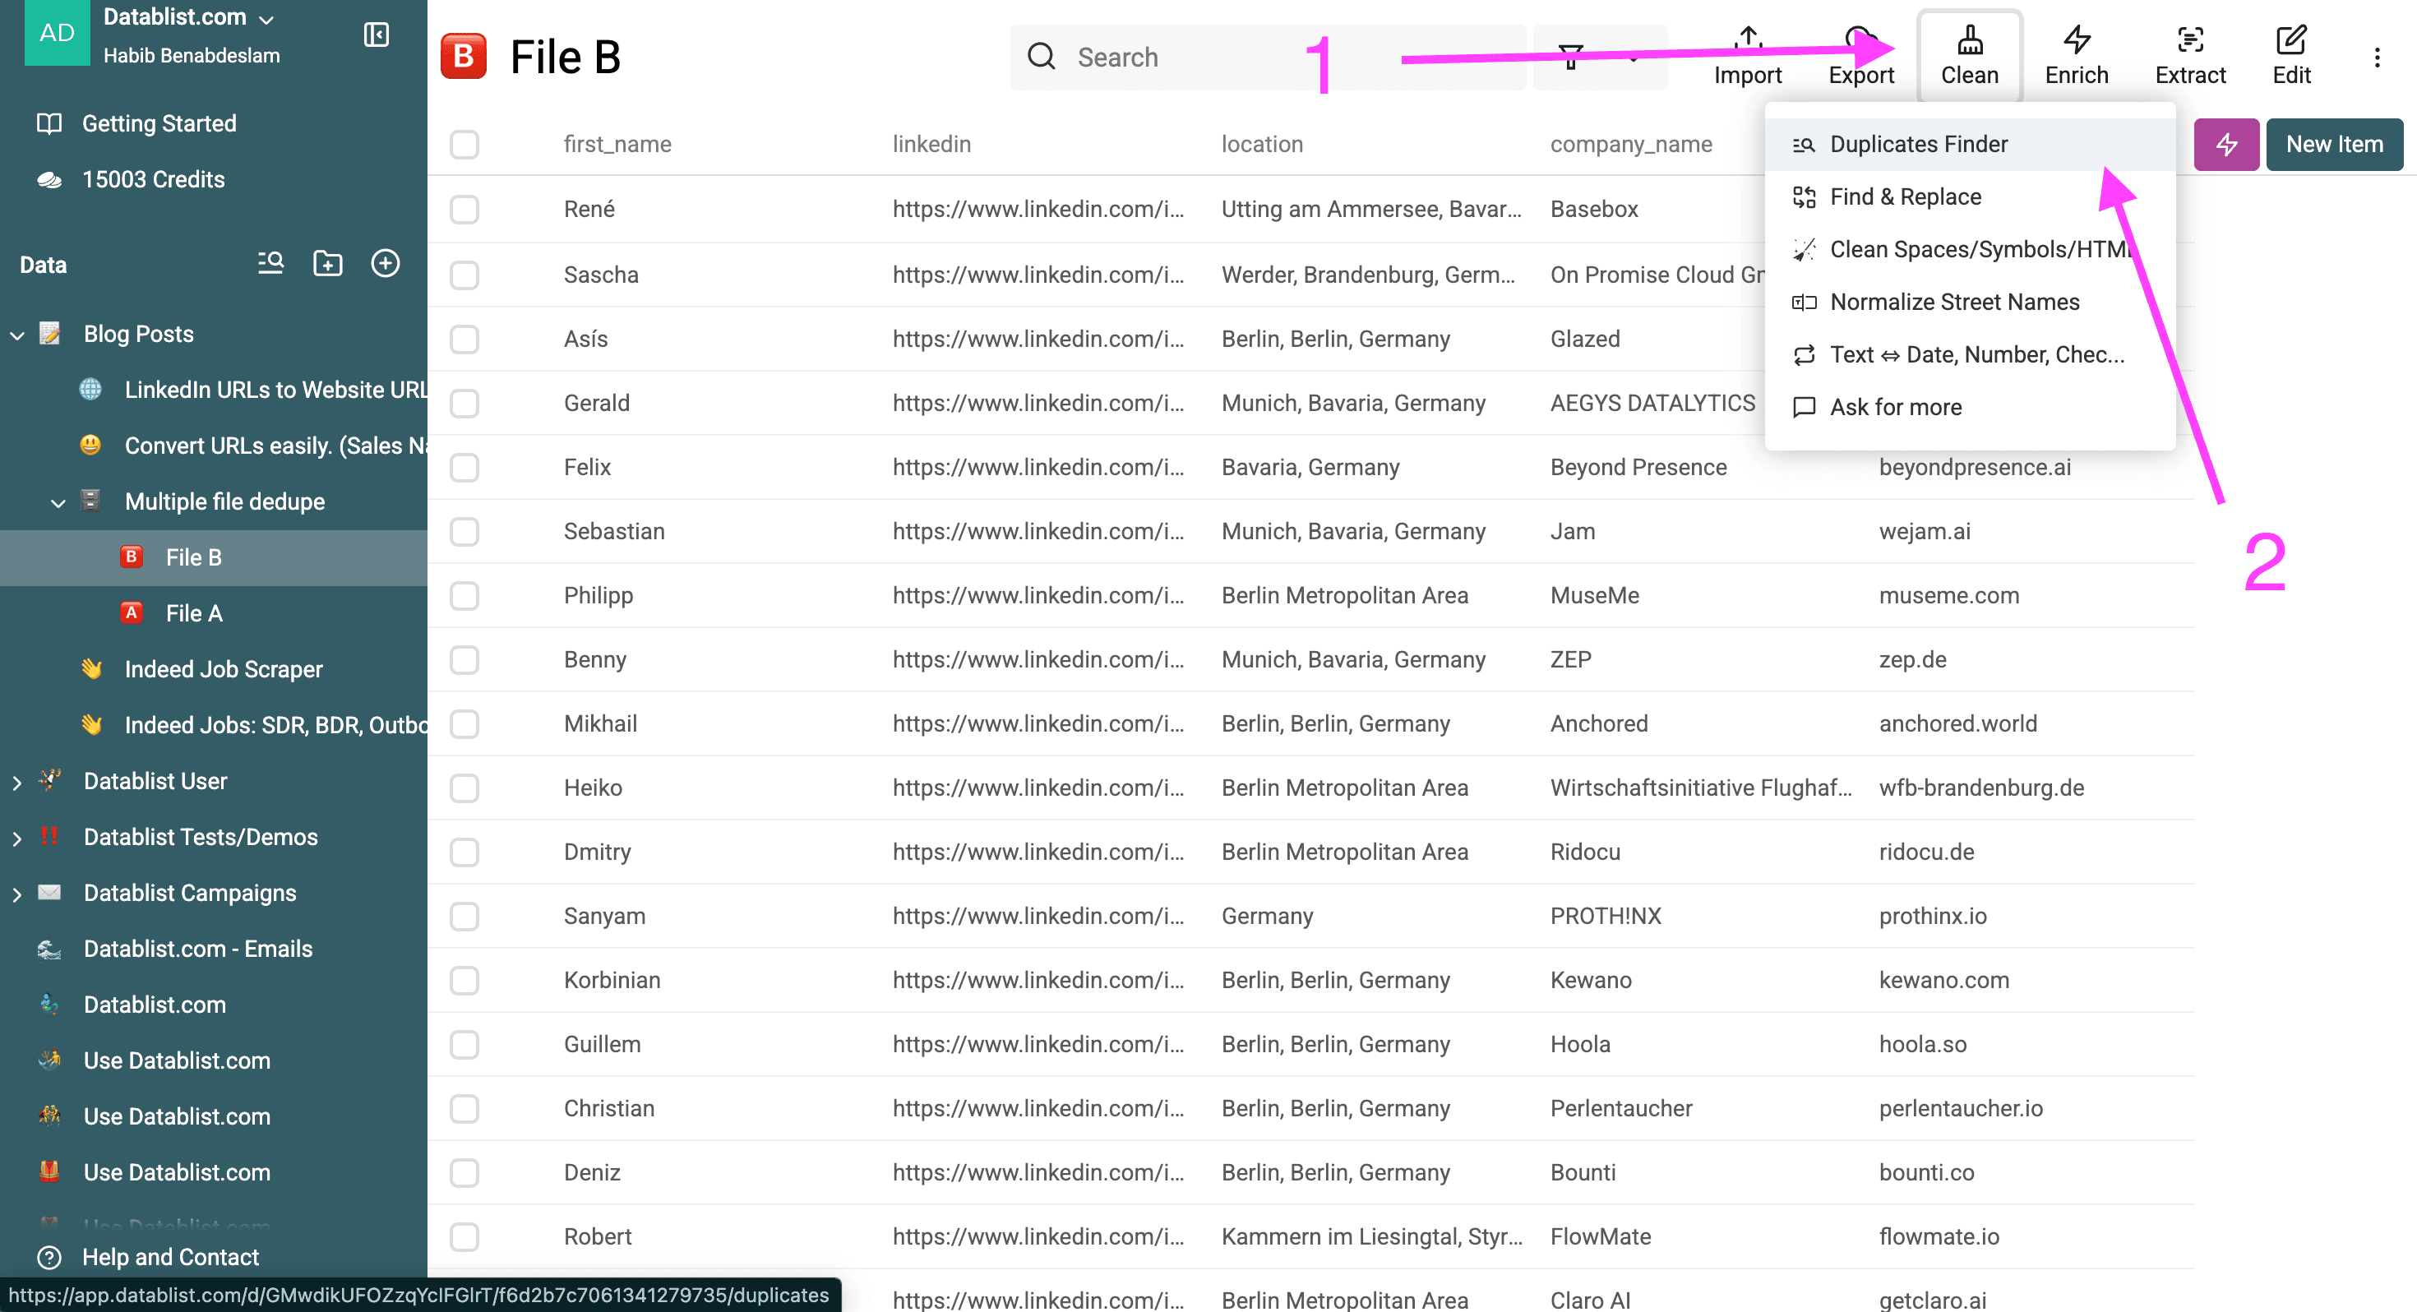Choose Find & Replace in Clean menu
Screen dimensions: 2417x1312
tap(1905, 196)
